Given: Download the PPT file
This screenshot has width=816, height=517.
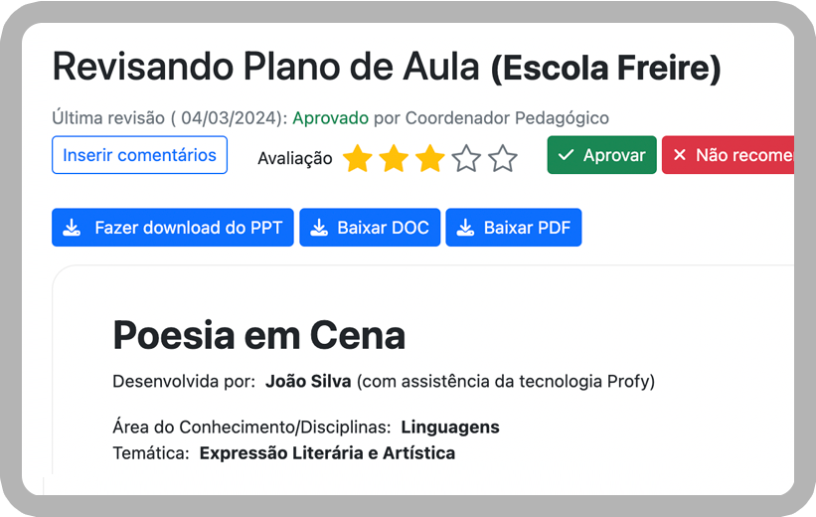Looking at the screenshot, I should (173, 228).
